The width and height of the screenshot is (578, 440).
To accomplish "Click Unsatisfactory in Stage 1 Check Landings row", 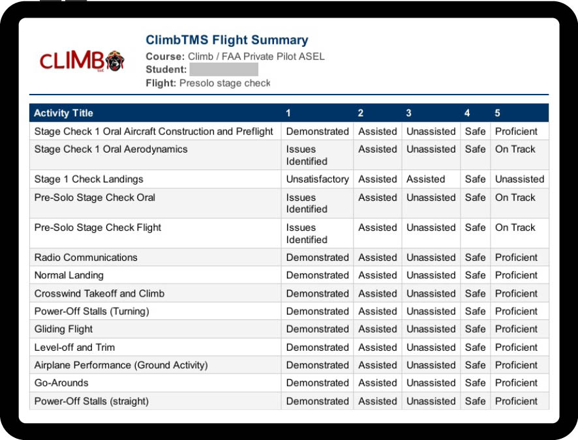I will [x=318, y=179].
